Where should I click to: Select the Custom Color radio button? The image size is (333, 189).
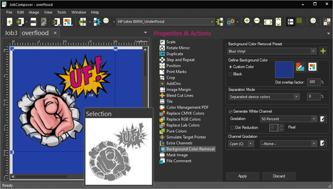tap(230, 67)
